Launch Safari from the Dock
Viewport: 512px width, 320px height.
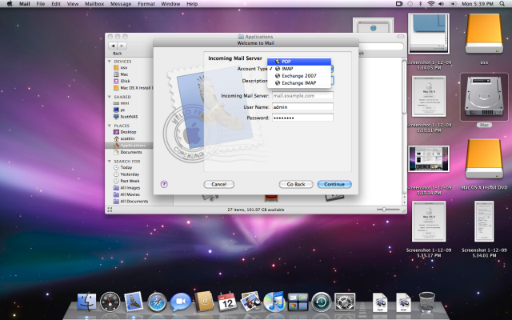tap(157, 302)
